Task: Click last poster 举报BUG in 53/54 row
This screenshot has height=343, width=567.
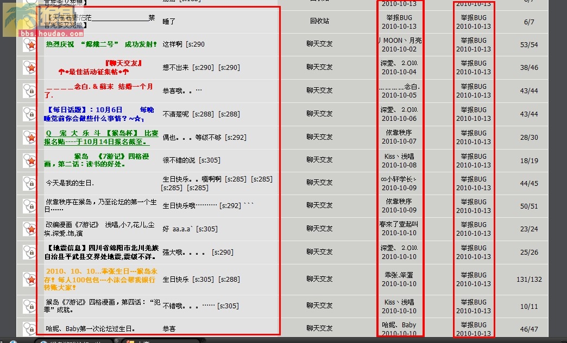Action: (x=474, y=41)
